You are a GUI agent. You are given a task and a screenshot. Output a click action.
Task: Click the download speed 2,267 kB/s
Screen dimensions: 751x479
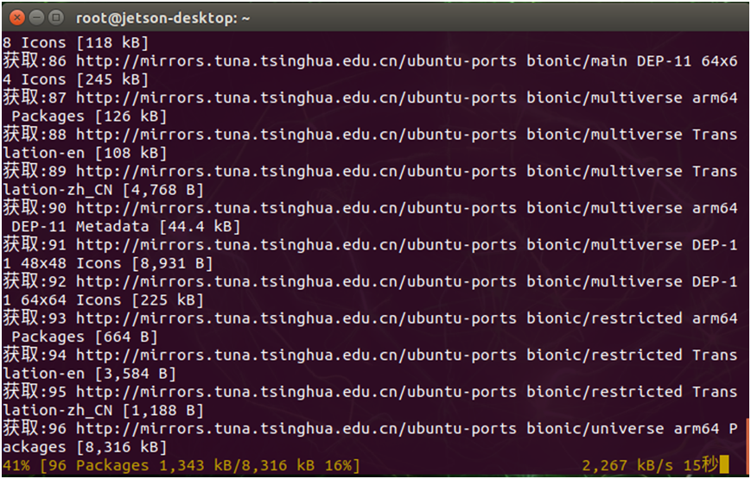tap(627, 465)
